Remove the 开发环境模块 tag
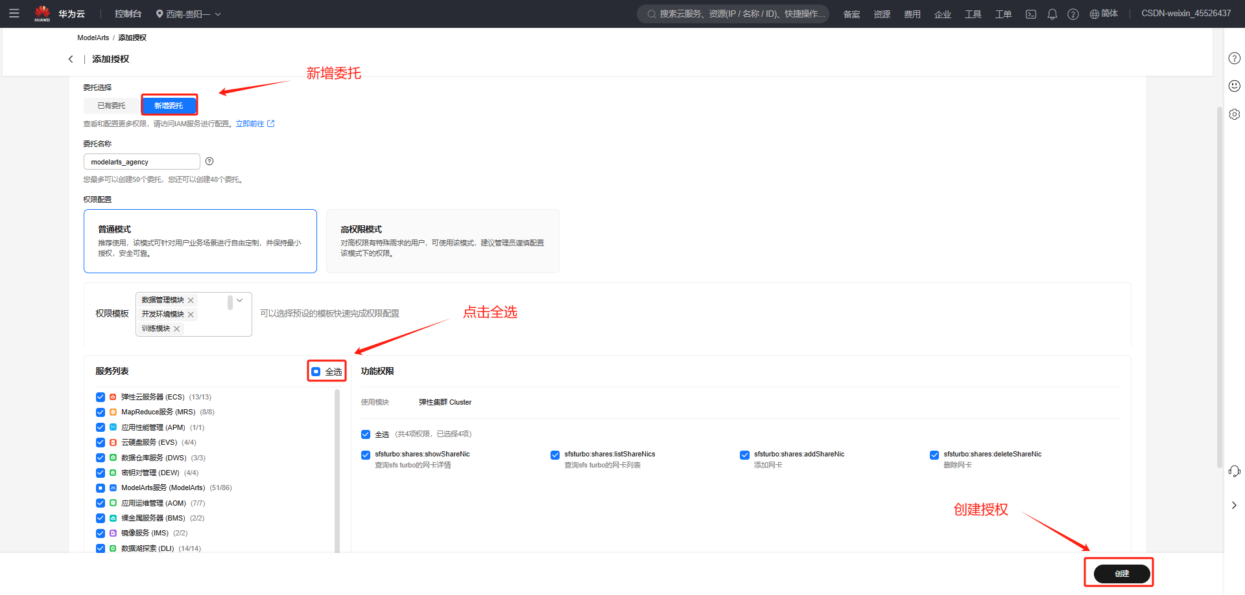The image size is (1245, 595). (191, 315)
